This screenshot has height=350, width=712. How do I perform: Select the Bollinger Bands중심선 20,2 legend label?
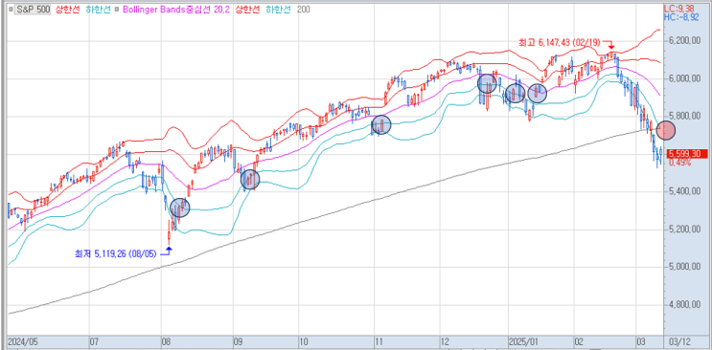point(176,9)
